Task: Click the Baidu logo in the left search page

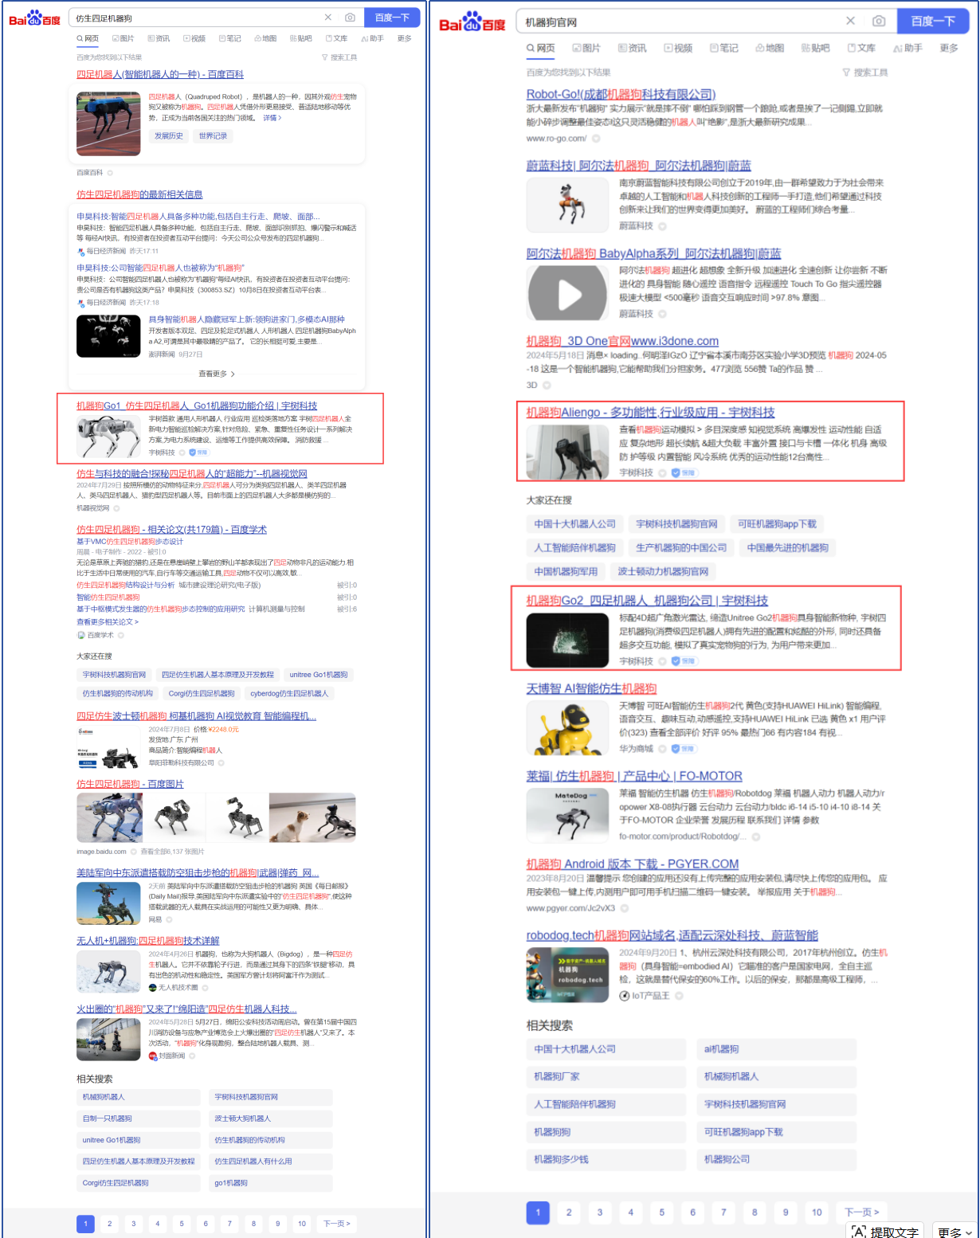Action: 34,18
